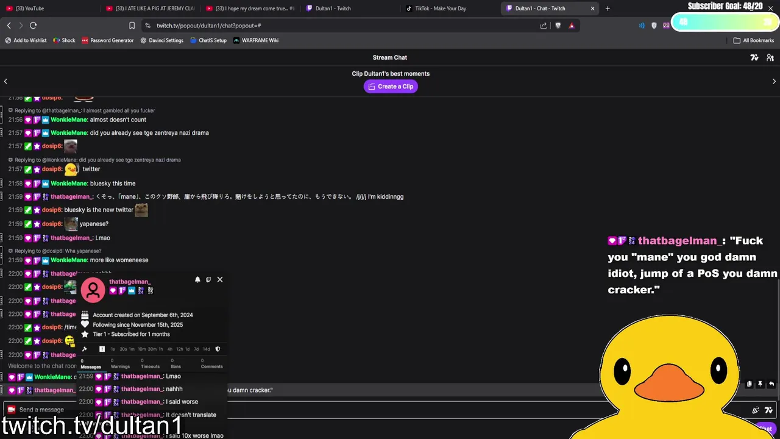Screen dimensions: 780x439
Task: Select the 1s timeout duration
Action: coord(113,349)
